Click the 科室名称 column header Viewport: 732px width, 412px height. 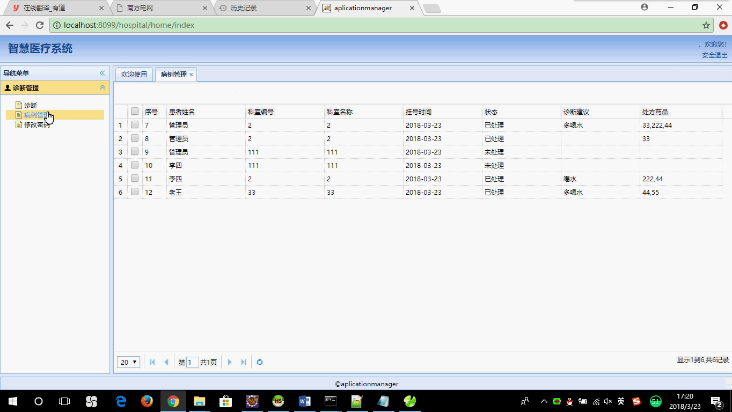(364, 112)
